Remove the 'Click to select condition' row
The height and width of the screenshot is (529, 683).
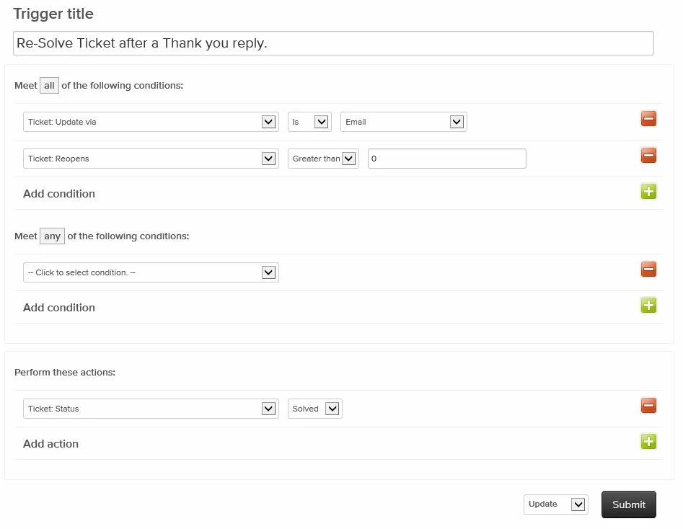[648, 269]
